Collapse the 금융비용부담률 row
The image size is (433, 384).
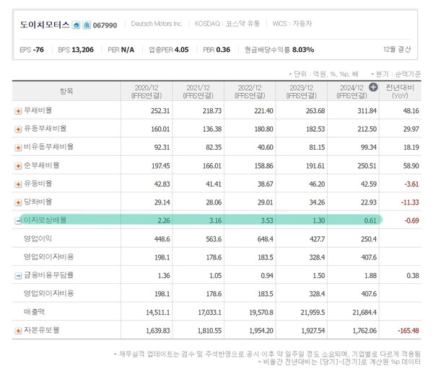(x=18, y=276)
